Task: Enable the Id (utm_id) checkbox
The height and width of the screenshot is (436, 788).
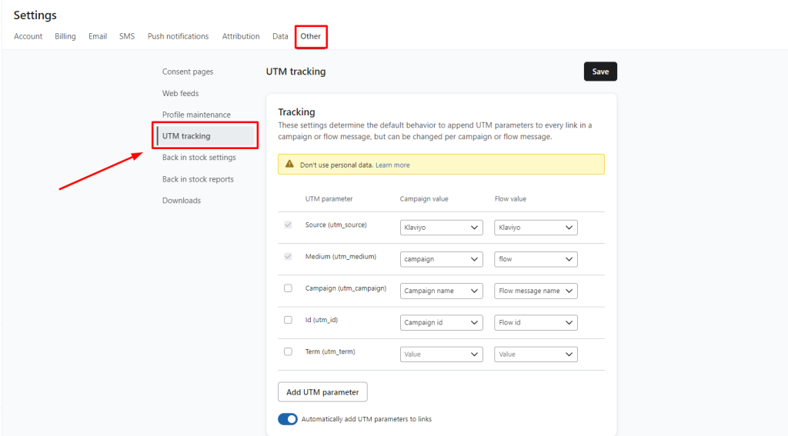Action: [288, 320]
